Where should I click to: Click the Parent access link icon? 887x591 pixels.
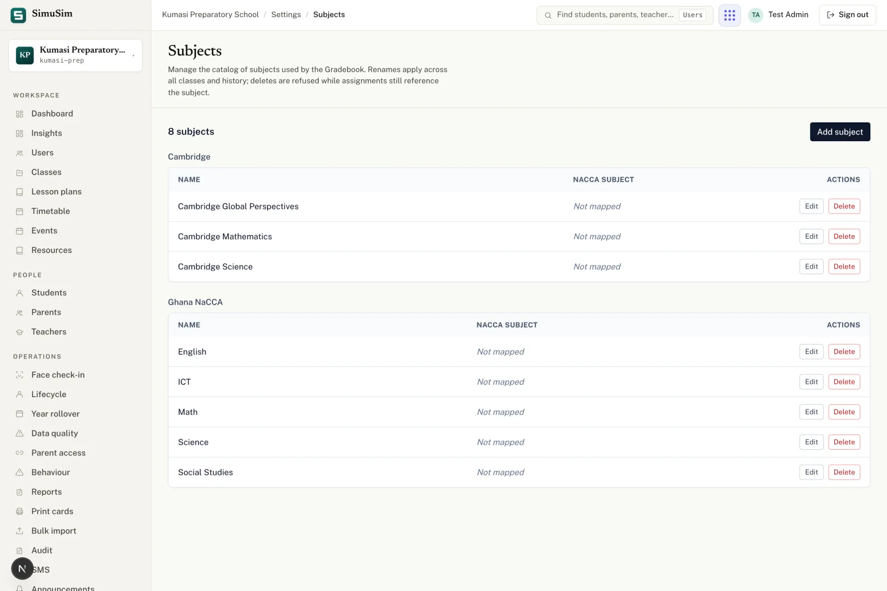19,453
